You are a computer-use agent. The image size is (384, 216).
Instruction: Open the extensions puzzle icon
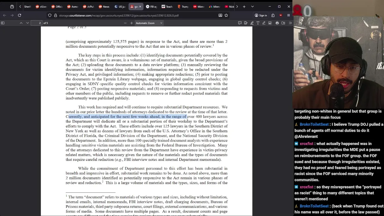pos(273,15)
